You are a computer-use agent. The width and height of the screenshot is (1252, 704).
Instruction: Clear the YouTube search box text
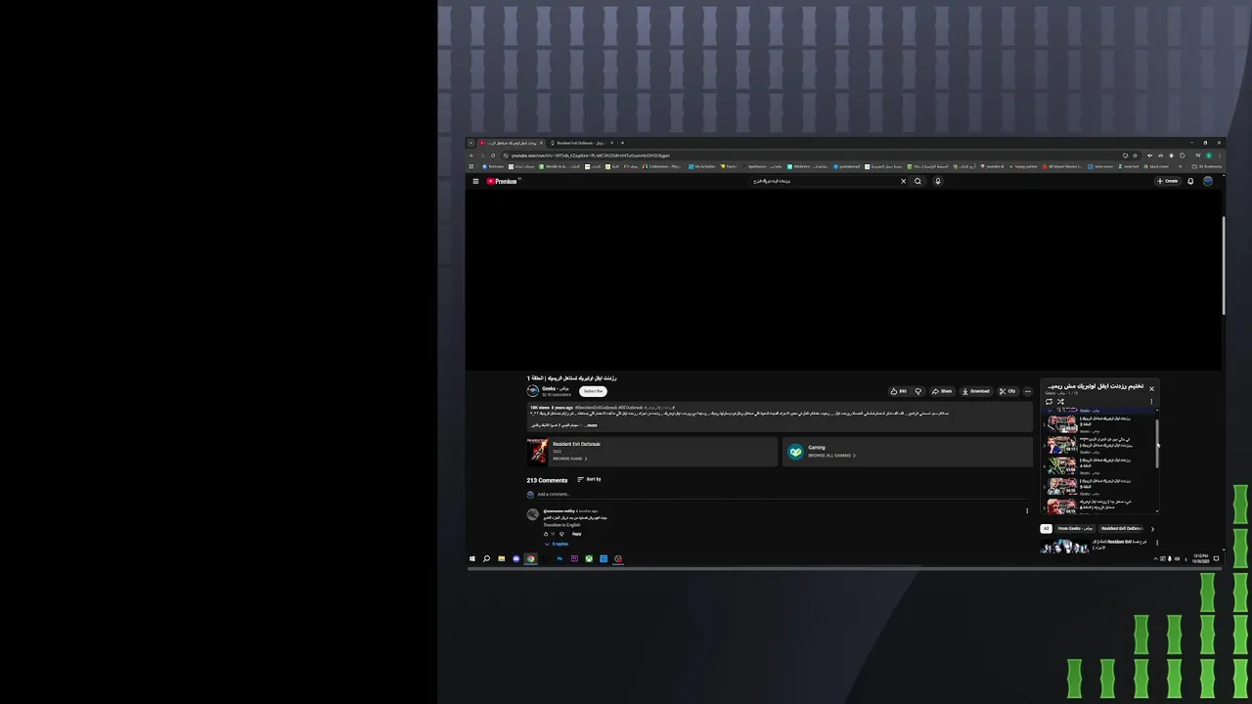(903, 181)
